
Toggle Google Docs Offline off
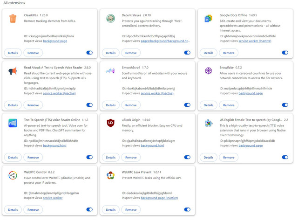coord(285,53)
